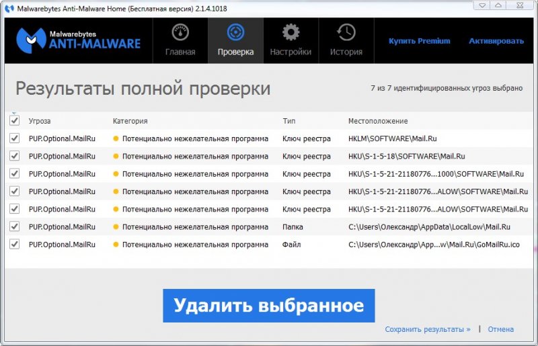Image resolution: width=538 pixels, height=346 pixels.
Task: Uncheck the LocalLow\Mail.Ru folder threat checkbox
Action: (x=15, y=227)
